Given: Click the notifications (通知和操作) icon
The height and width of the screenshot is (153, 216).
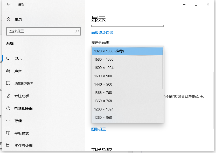Looking at the screenshot, I should [8, 84].
